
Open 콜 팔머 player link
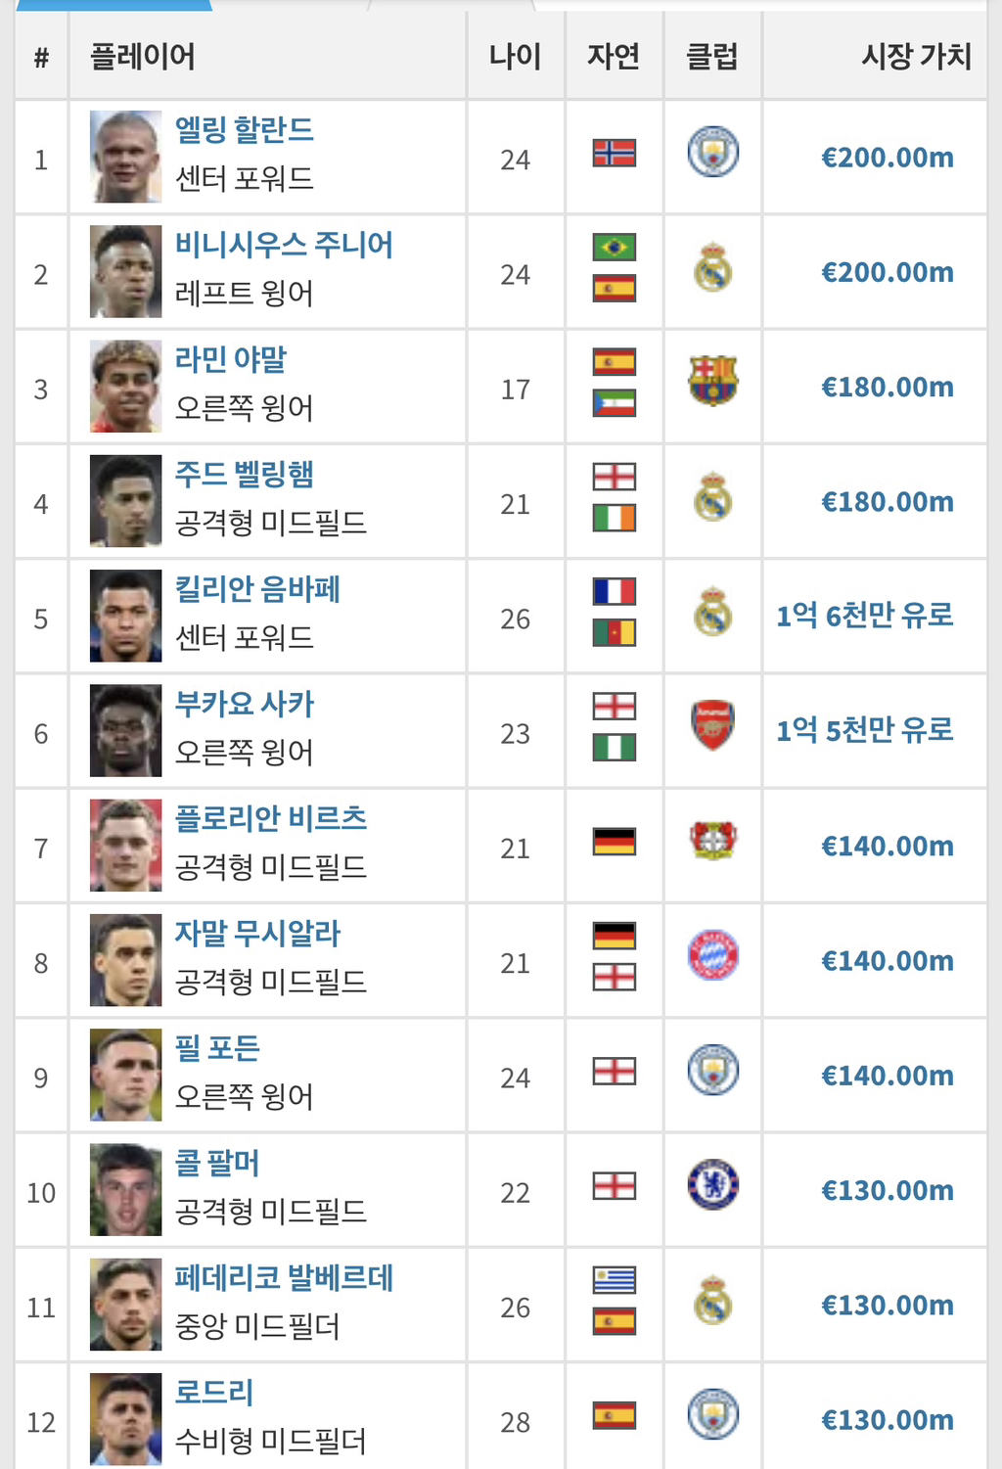click(217, 1163)
